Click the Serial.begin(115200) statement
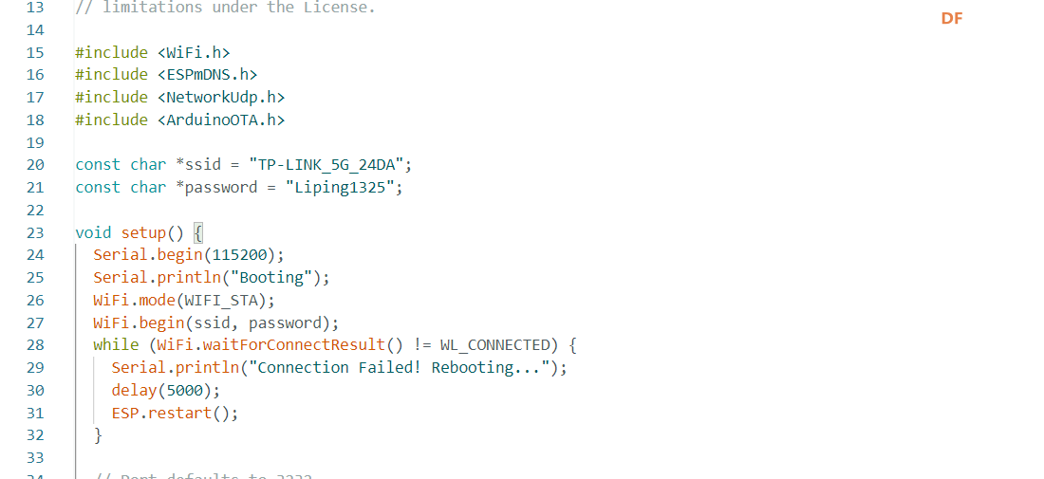 click(189, 255)
